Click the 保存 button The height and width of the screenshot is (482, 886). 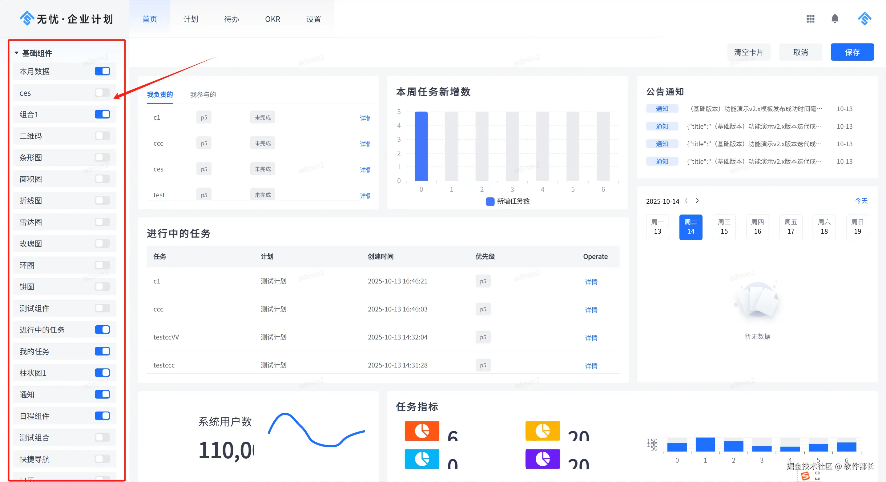click(x=852, y=52)
